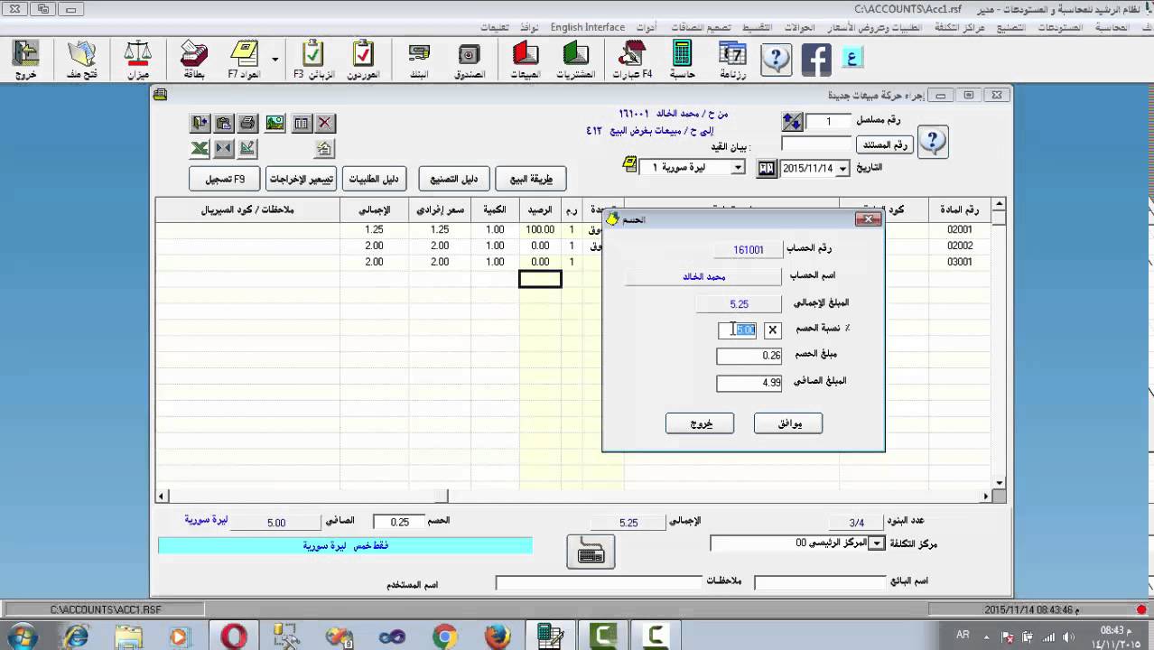The height and width of the screenshot is (650, 1154).
Task: Open the البنك bank toolbar icon
Action: (420, 60)
